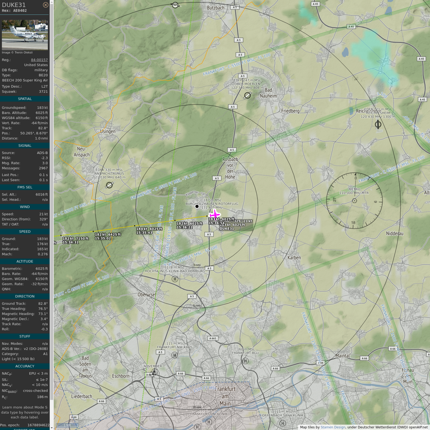Click the METRO VOR hexagon marker

click(x=354, y=201)
